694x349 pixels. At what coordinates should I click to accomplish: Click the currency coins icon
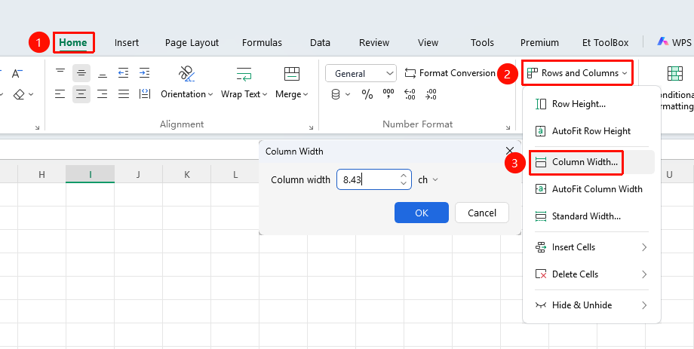[336, 94]
